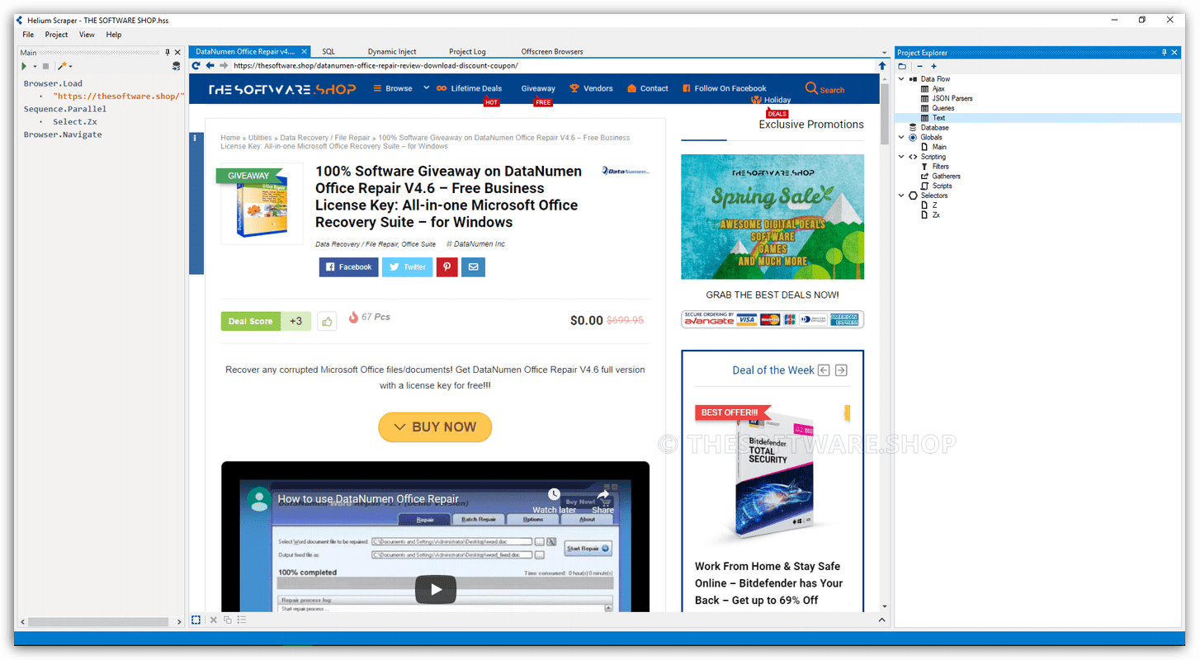Image resolution: width=1200 pixels, height=660 pixels.
Task: Click Select.Zx line in Main script
Action: [75, 121]
